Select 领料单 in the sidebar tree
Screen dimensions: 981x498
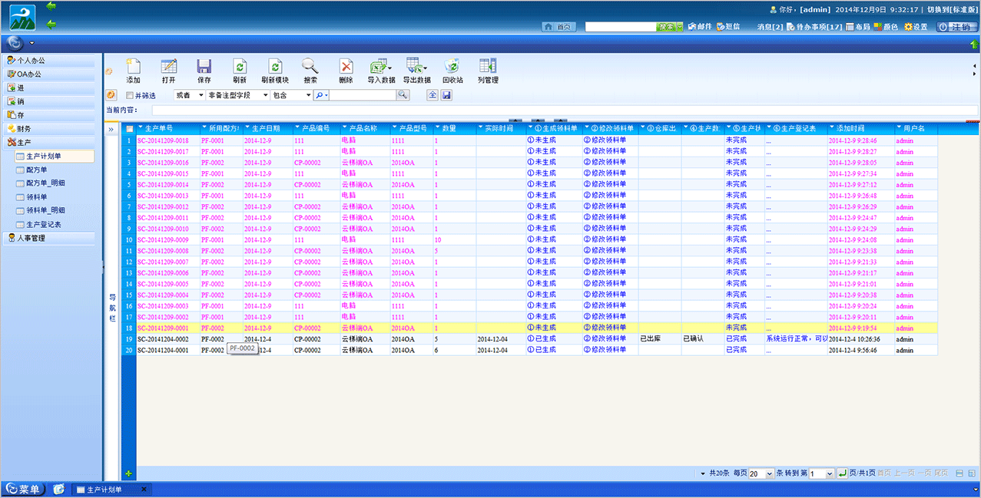click(36, 197)
